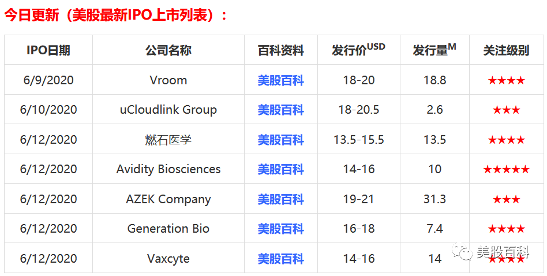The width and height of the screenshot is (547, 276).
Task: Select the 公司名称 column header
Action: click(x=168, y=50)
